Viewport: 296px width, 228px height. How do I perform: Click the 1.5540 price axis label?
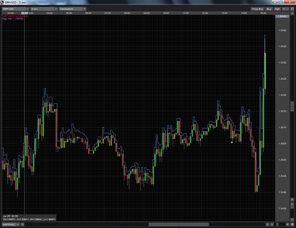point(282,30)
